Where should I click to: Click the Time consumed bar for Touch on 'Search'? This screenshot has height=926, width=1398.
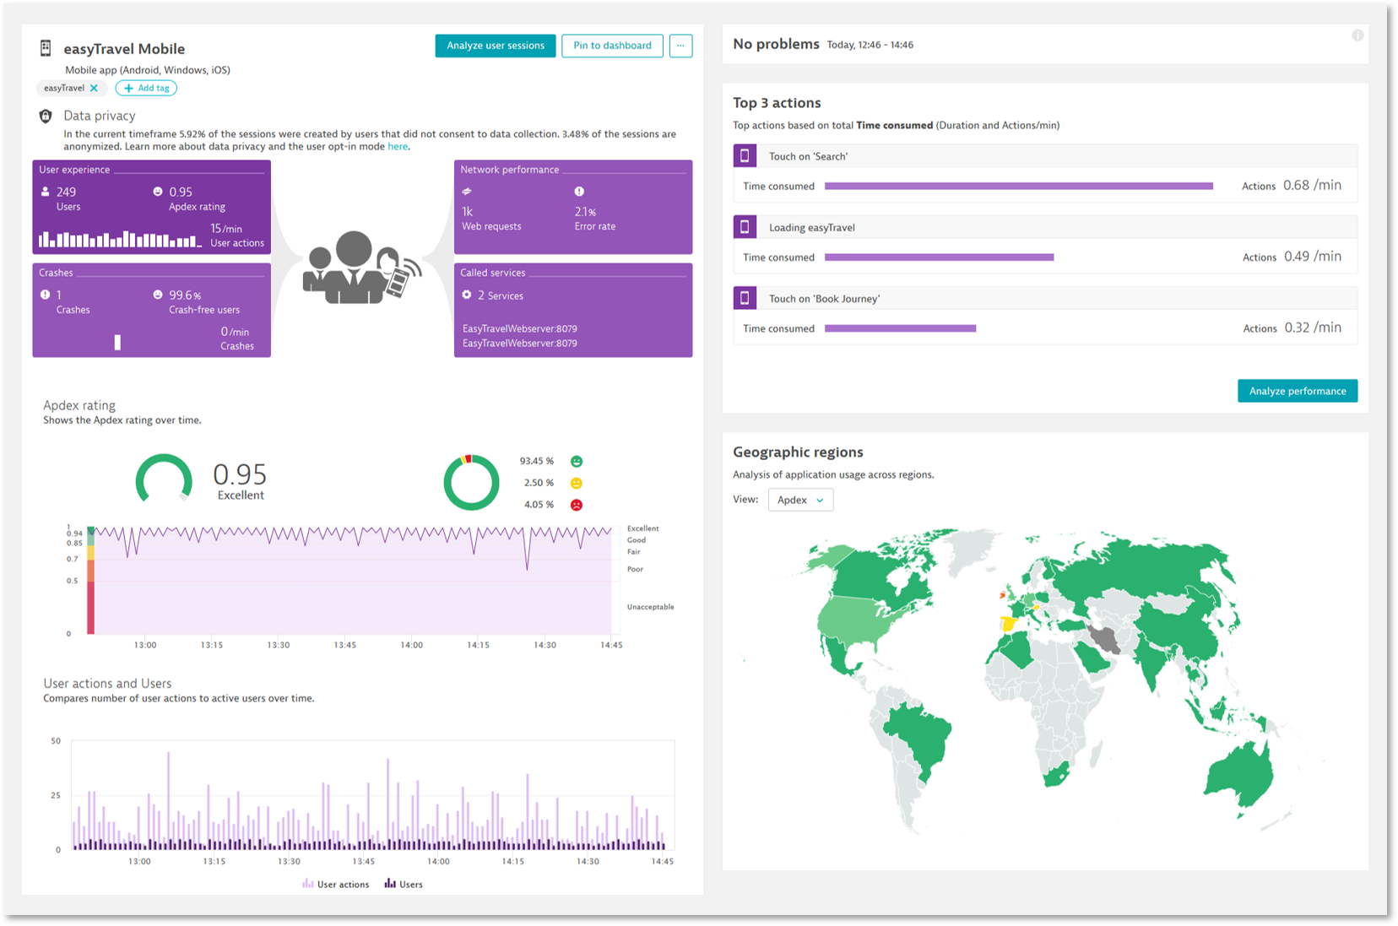click(1019, 186)
